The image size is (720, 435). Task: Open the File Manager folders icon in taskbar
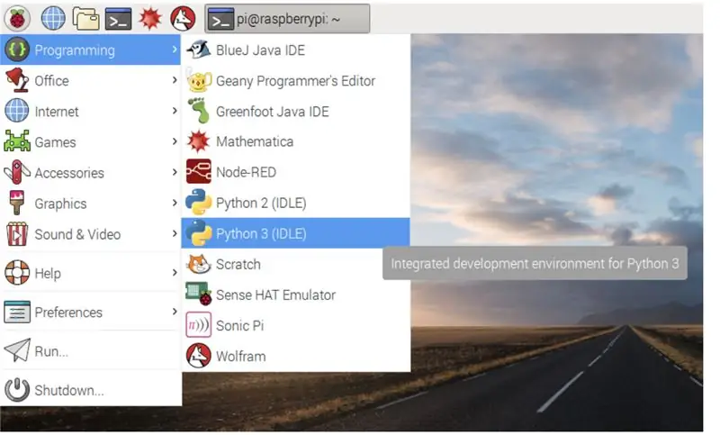point(85,19)
